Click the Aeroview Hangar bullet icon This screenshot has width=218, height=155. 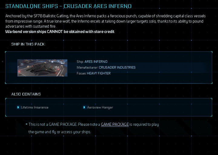[84, 107]
